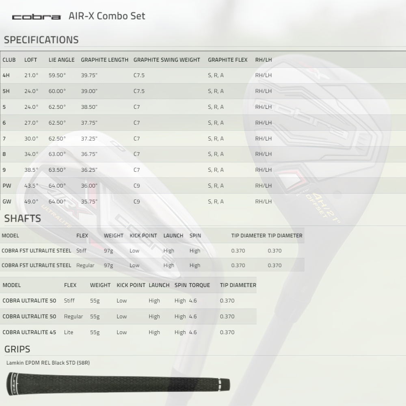Click the 38.5° loft value
This screenshot has height=406, width=406.
click(31, 170)
